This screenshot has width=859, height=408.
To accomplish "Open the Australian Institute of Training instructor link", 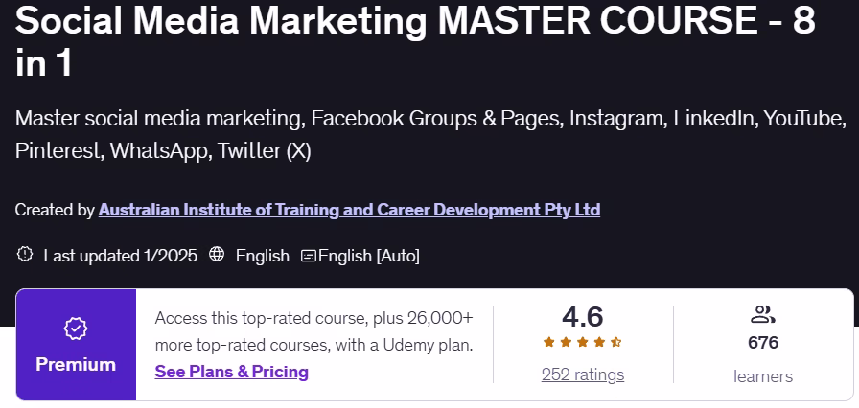I will pos(349,210).
